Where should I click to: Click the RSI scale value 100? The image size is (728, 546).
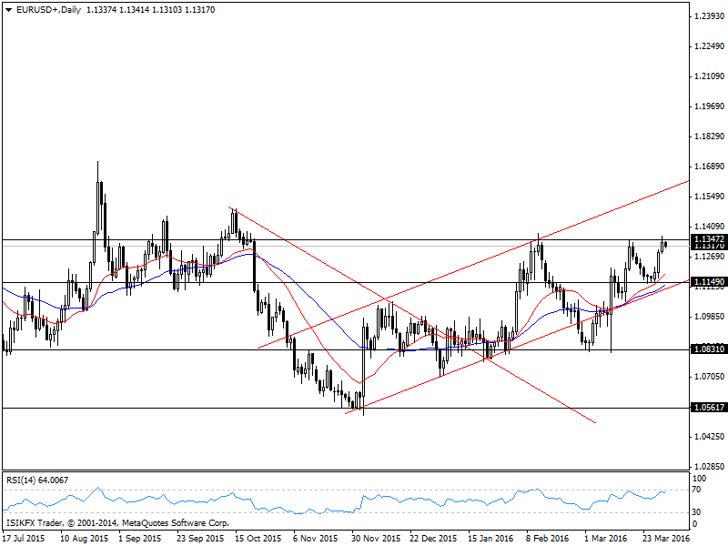click(699, 479)
